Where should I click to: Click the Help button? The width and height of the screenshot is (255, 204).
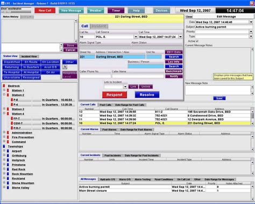coord(136,11)
